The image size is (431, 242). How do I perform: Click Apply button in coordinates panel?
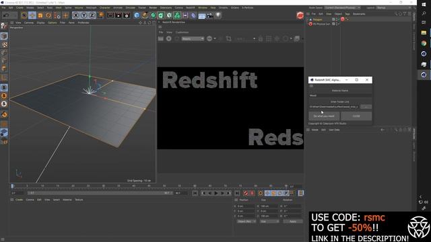(293, 221)
